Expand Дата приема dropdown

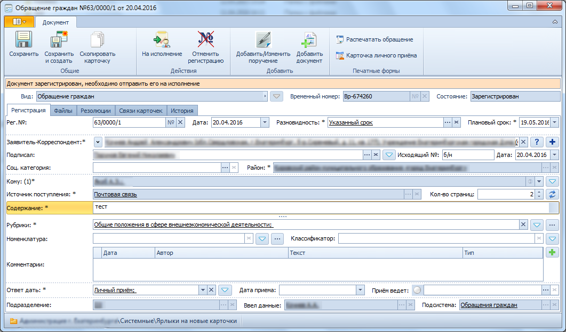[360, 290]
